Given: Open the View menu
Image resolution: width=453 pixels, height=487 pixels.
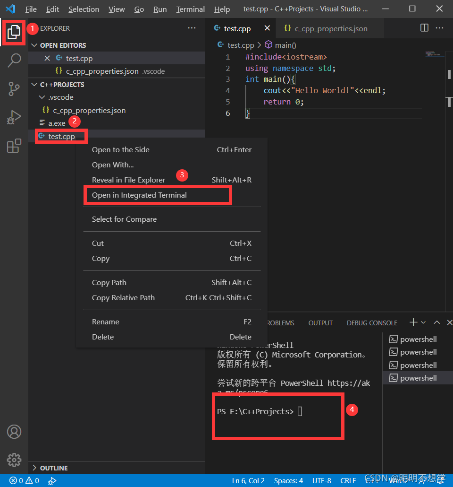Looking at the screenshot, I should 117,9.
